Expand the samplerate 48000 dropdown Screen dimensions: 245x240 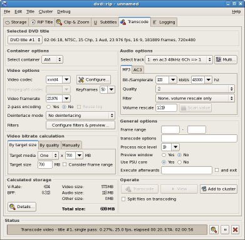pyautogui.click(x=208, y=80)
